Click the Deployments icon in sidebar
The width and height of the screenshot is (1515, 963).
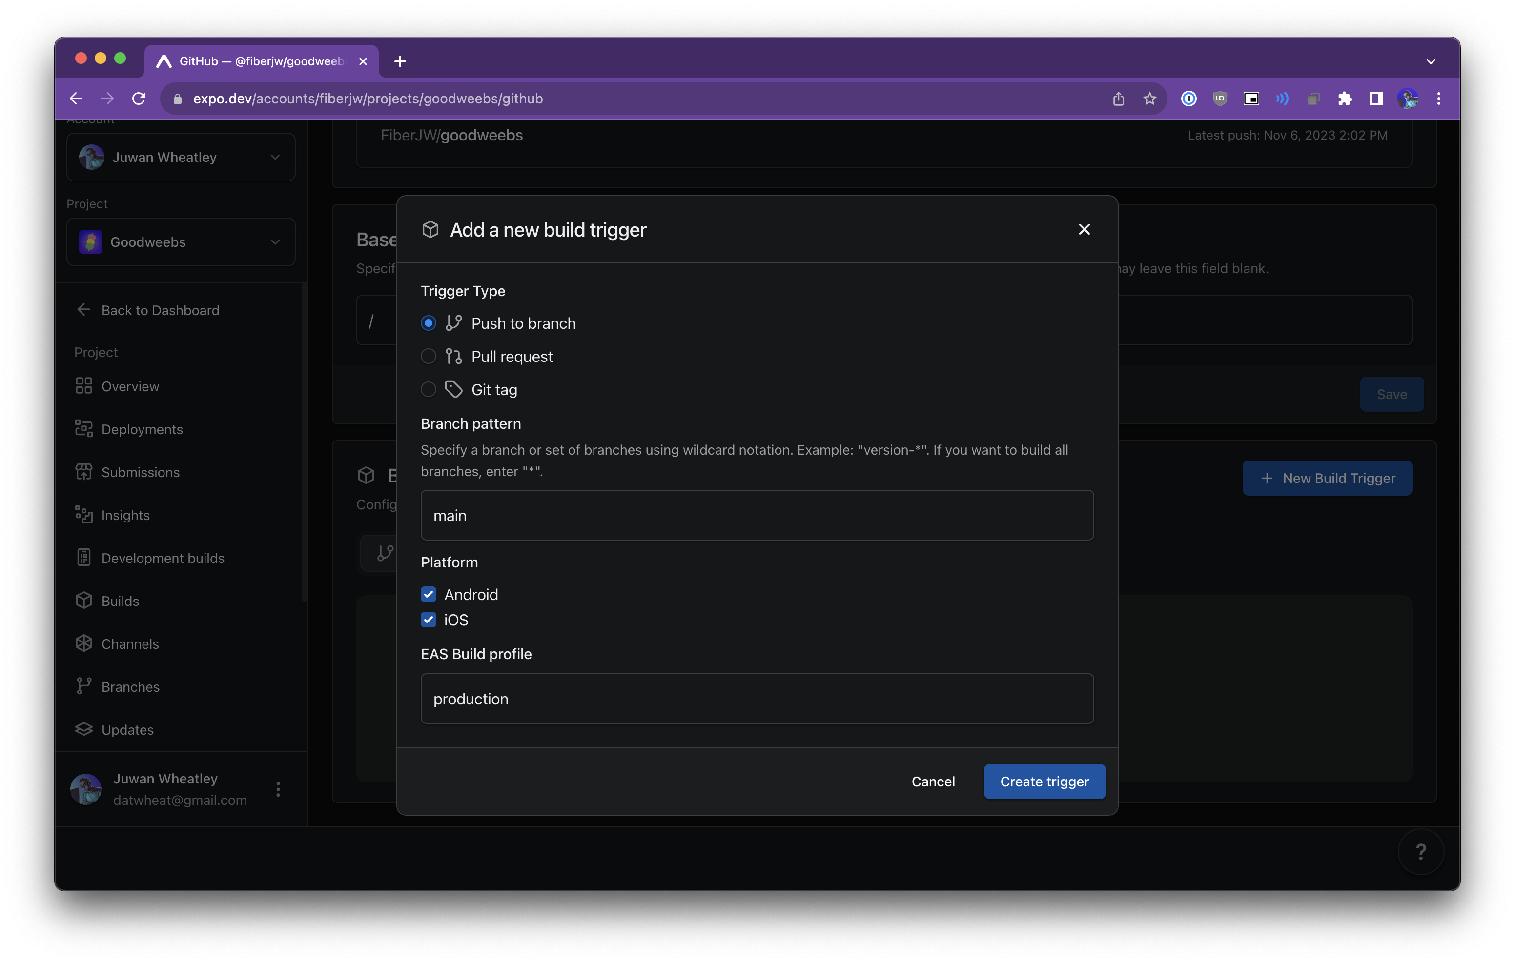tap(84, 428)
